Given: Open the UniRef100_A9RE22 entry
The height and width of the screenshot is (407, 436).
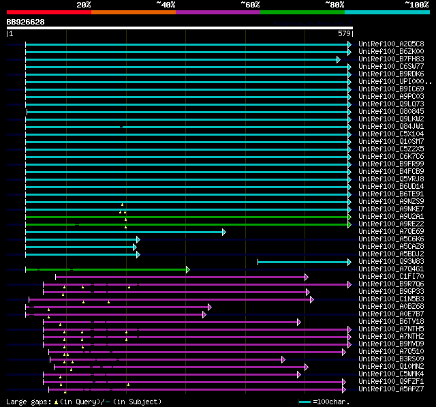Looking at the screenshot, I should tap(391, 224).
